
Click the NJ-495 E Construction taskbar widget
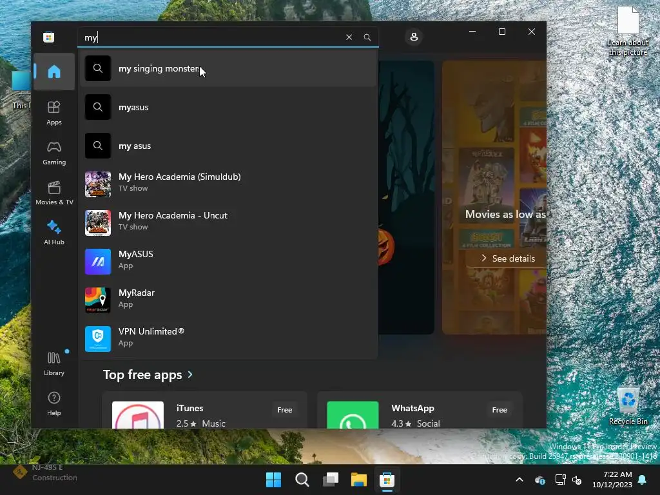46,472
